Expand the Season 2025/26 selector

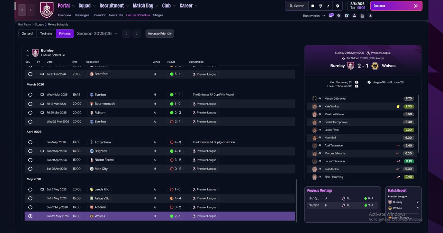(97, 34)
